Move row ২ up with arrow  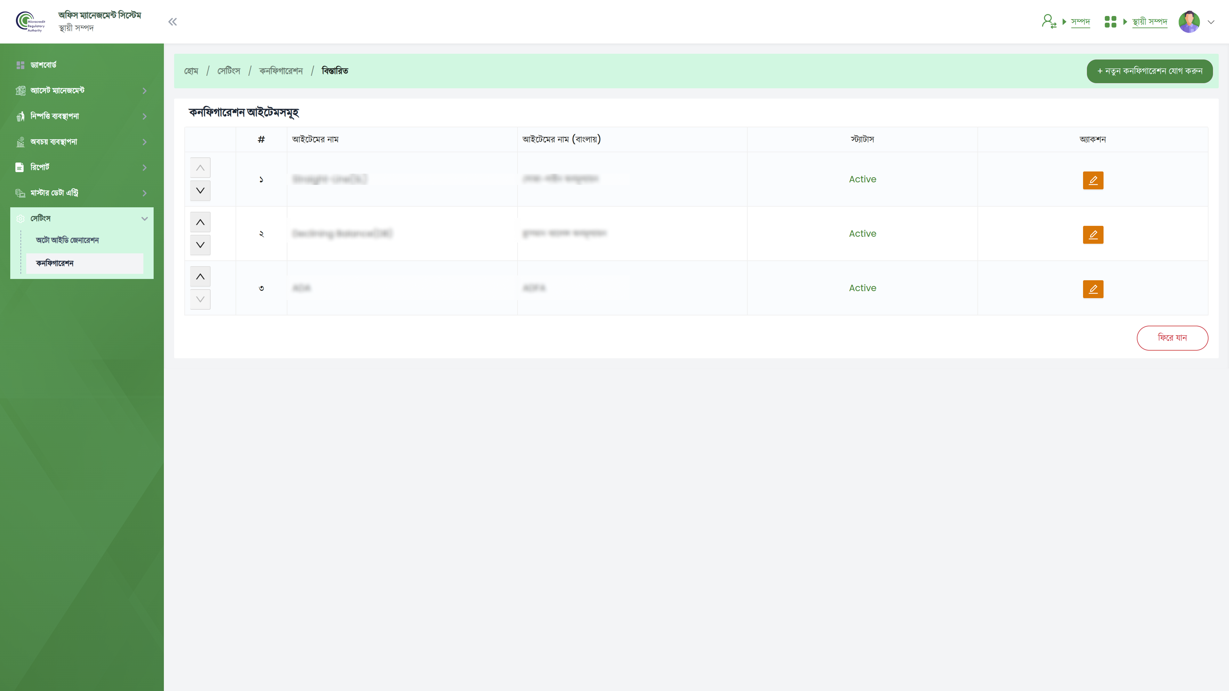coord(200,222)
